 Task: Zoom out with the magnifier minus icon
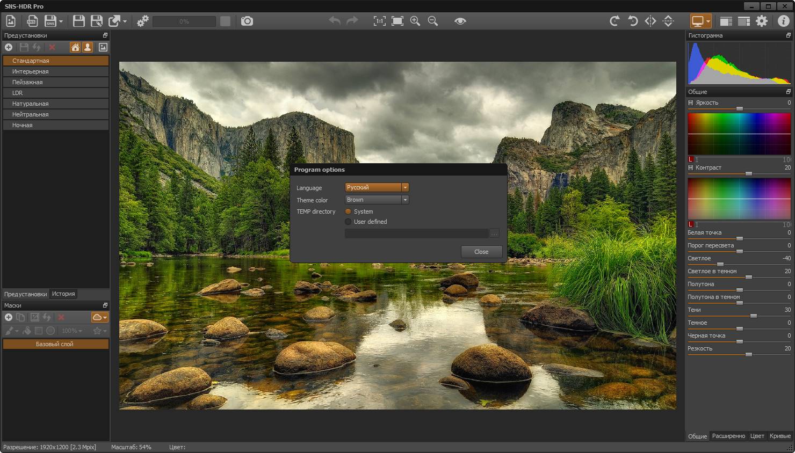[x=433, y=21]
